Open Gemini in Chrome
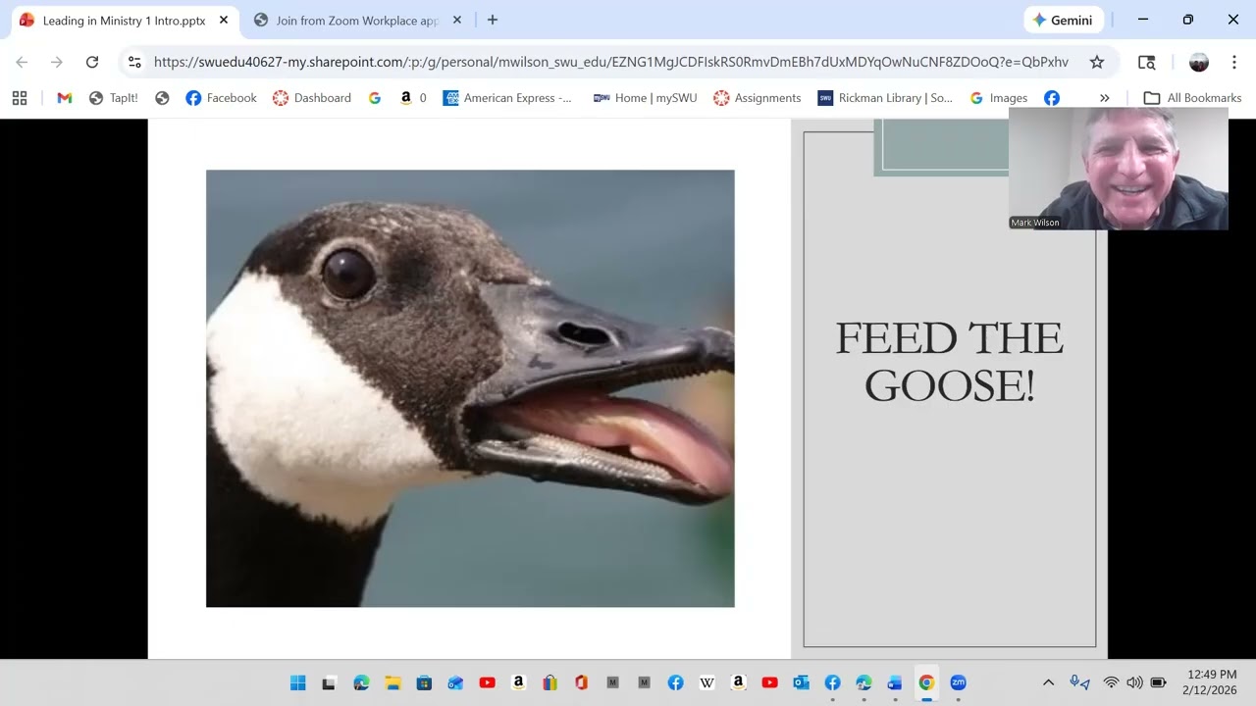 click(x=1063, y=20)
